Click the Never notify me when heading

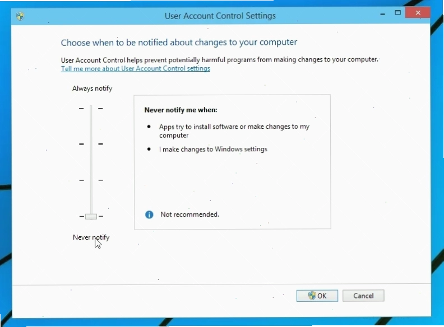pos(181,110)
